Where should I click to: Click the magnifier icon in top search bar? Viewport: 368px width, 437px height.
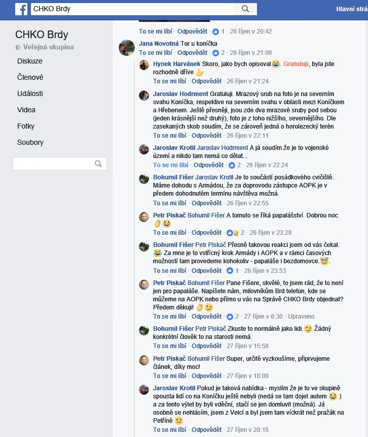pyautogui.click(x=245, y=9)
